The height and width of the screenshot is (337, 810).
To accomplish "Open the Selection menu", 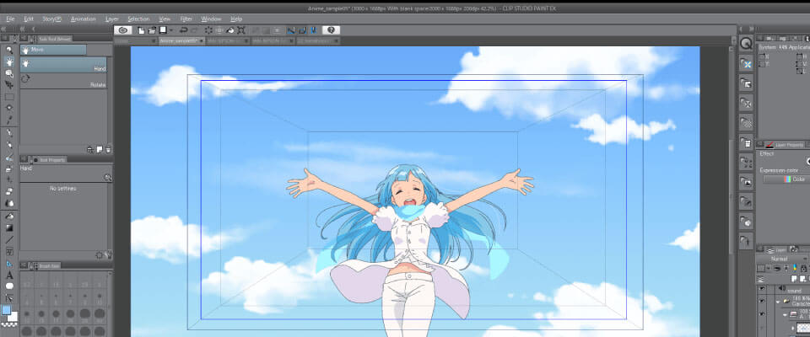I will click(x=138, y=19).
